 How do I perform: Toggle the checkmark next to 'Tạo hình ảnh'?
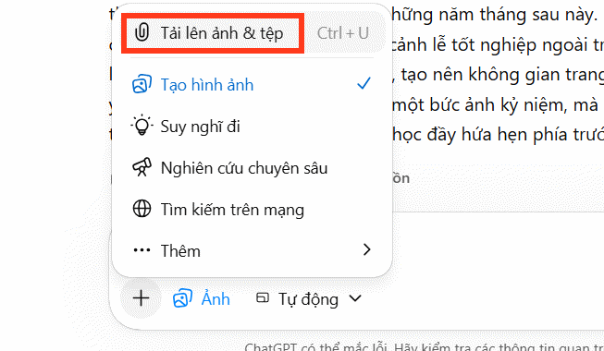(x=364, y=83)
